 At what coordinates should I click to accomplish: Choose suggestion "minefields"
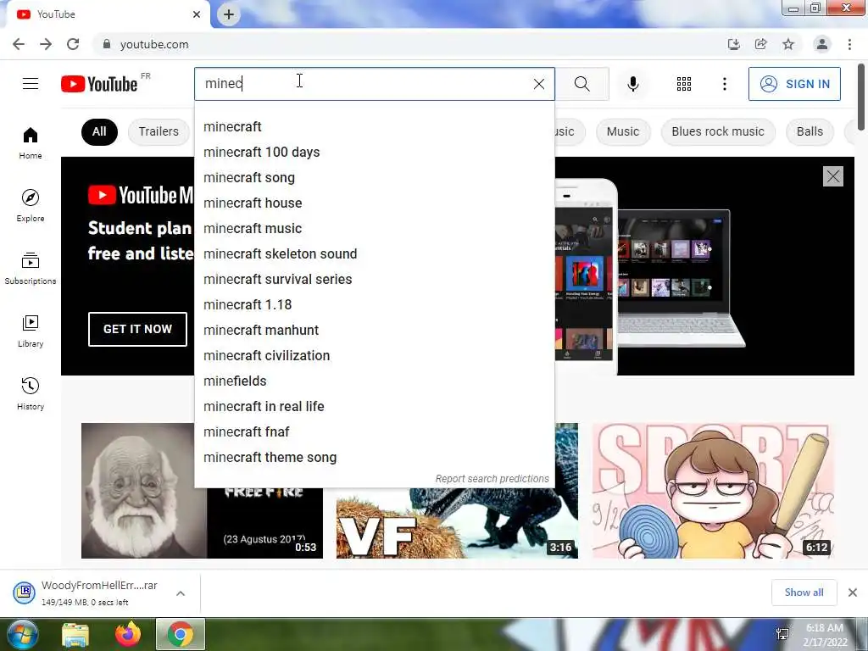point(374,381)
